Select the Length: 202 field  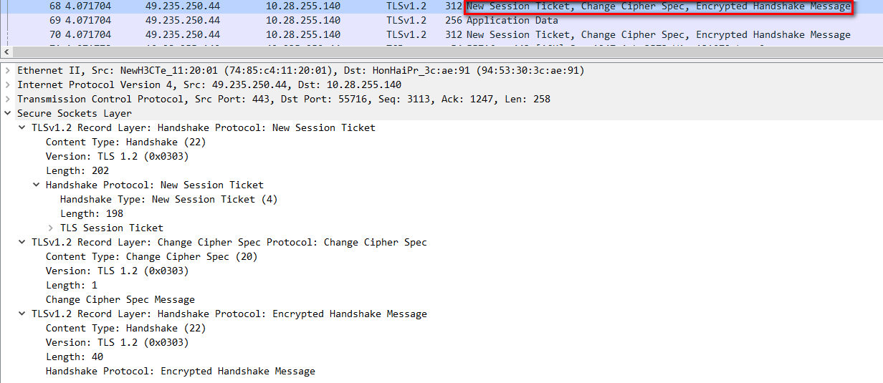click(77, 170)
